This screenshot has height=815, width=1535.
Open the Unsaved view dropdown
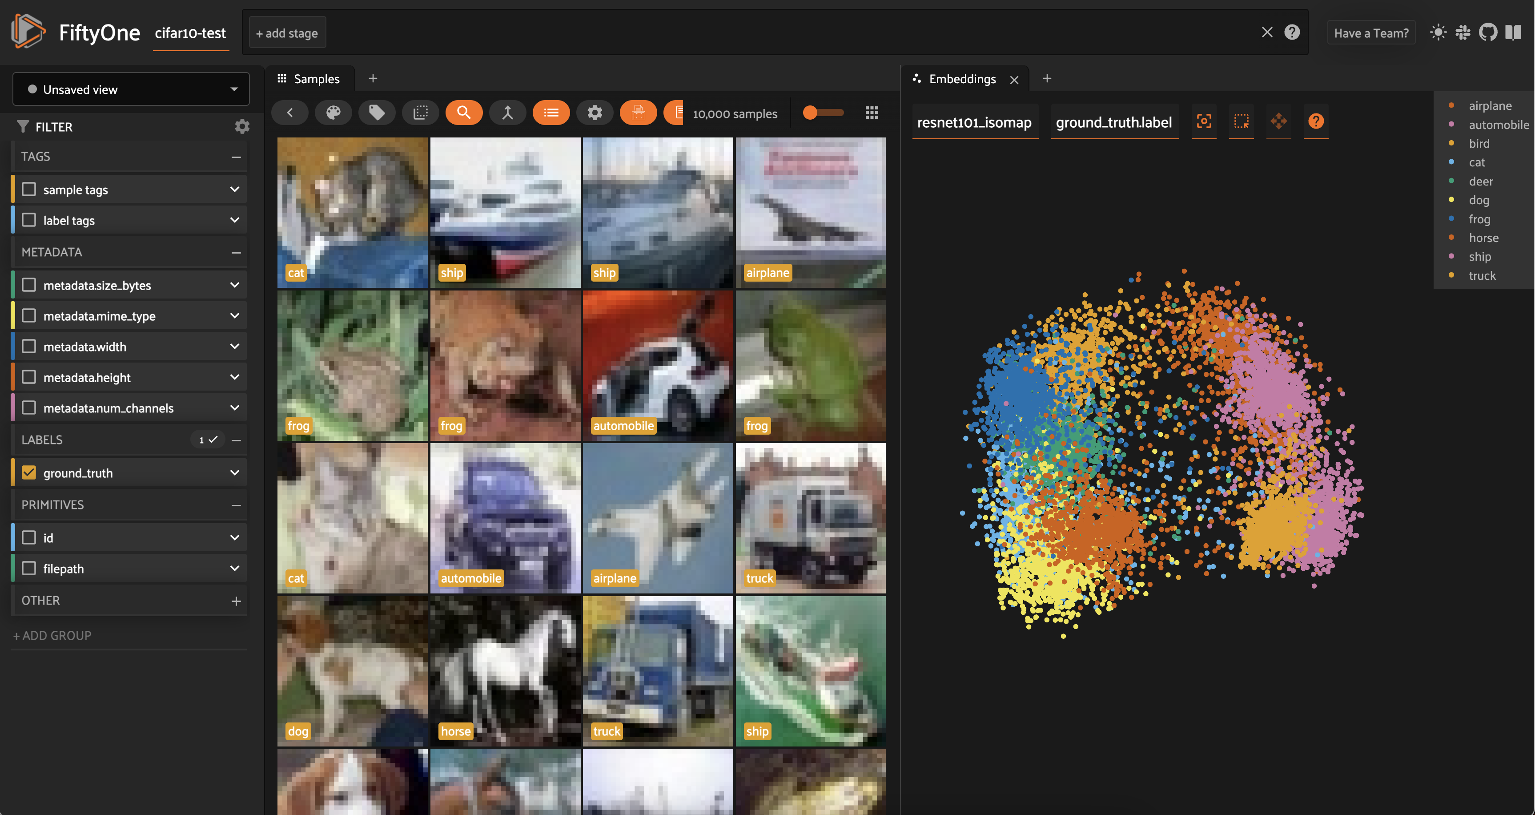tap(131, 89)
